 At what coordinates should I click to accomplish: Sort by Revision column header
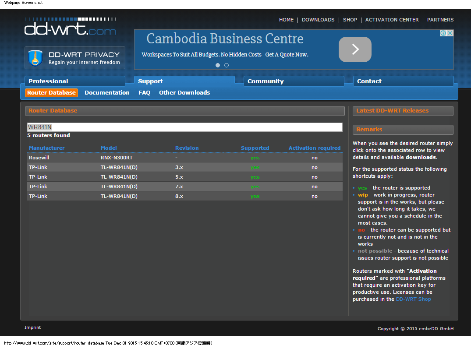[x=187, y=148]
